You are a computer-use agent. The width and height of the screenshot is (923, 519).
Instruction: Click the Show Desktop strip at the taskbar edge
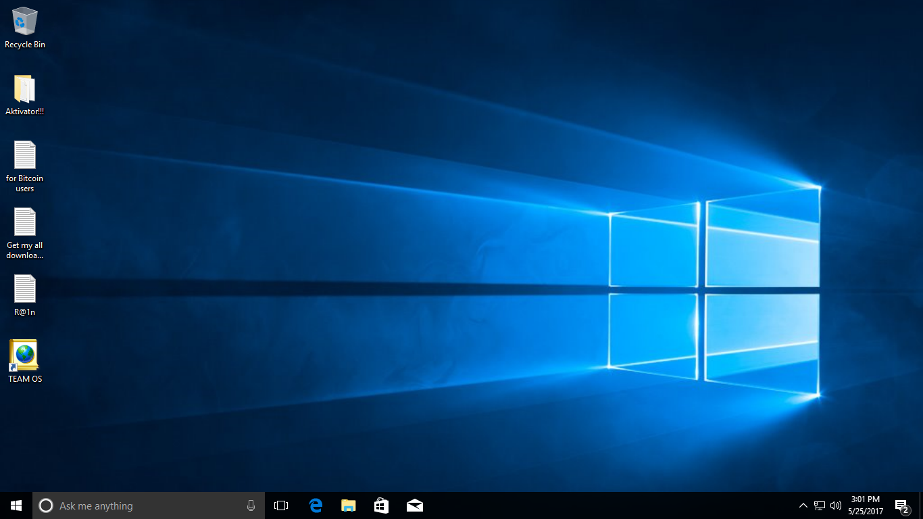coord(921,505)
